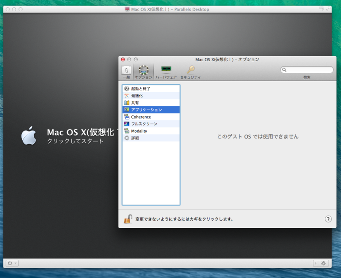The width and height of the screenshot is (341, 278).
Task: Click the key icon for security
Action: [x=191, y=70]
